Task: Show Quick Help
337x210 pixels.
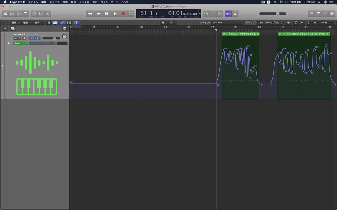Action: click(x=19, y=13)
